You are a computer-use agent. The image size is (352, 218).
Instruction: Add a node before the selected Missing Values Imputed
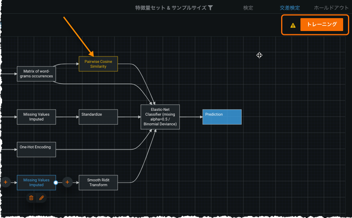(5, 183)
